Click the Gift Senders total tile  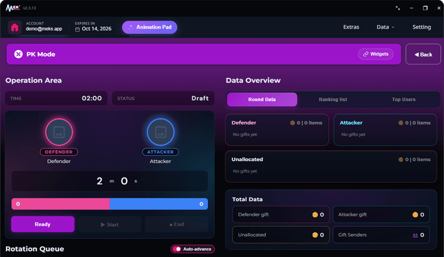(x=381, y=235)
